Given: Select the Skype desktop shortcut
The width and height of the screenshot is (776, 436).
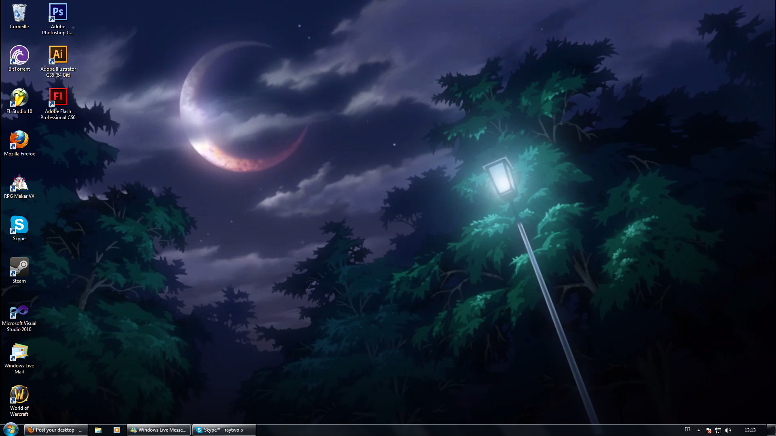Looking at the screenshot, I should click(19, 225).
